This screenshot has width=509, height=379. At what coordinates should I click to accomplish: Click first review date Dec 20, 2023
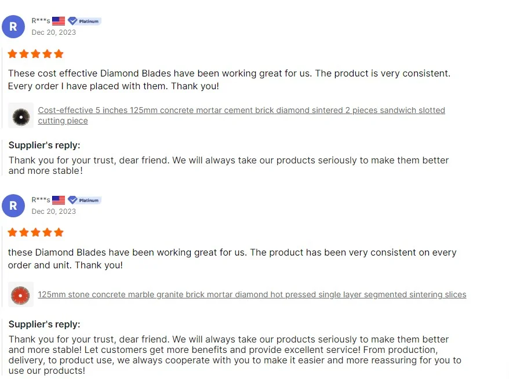[54, 32]
